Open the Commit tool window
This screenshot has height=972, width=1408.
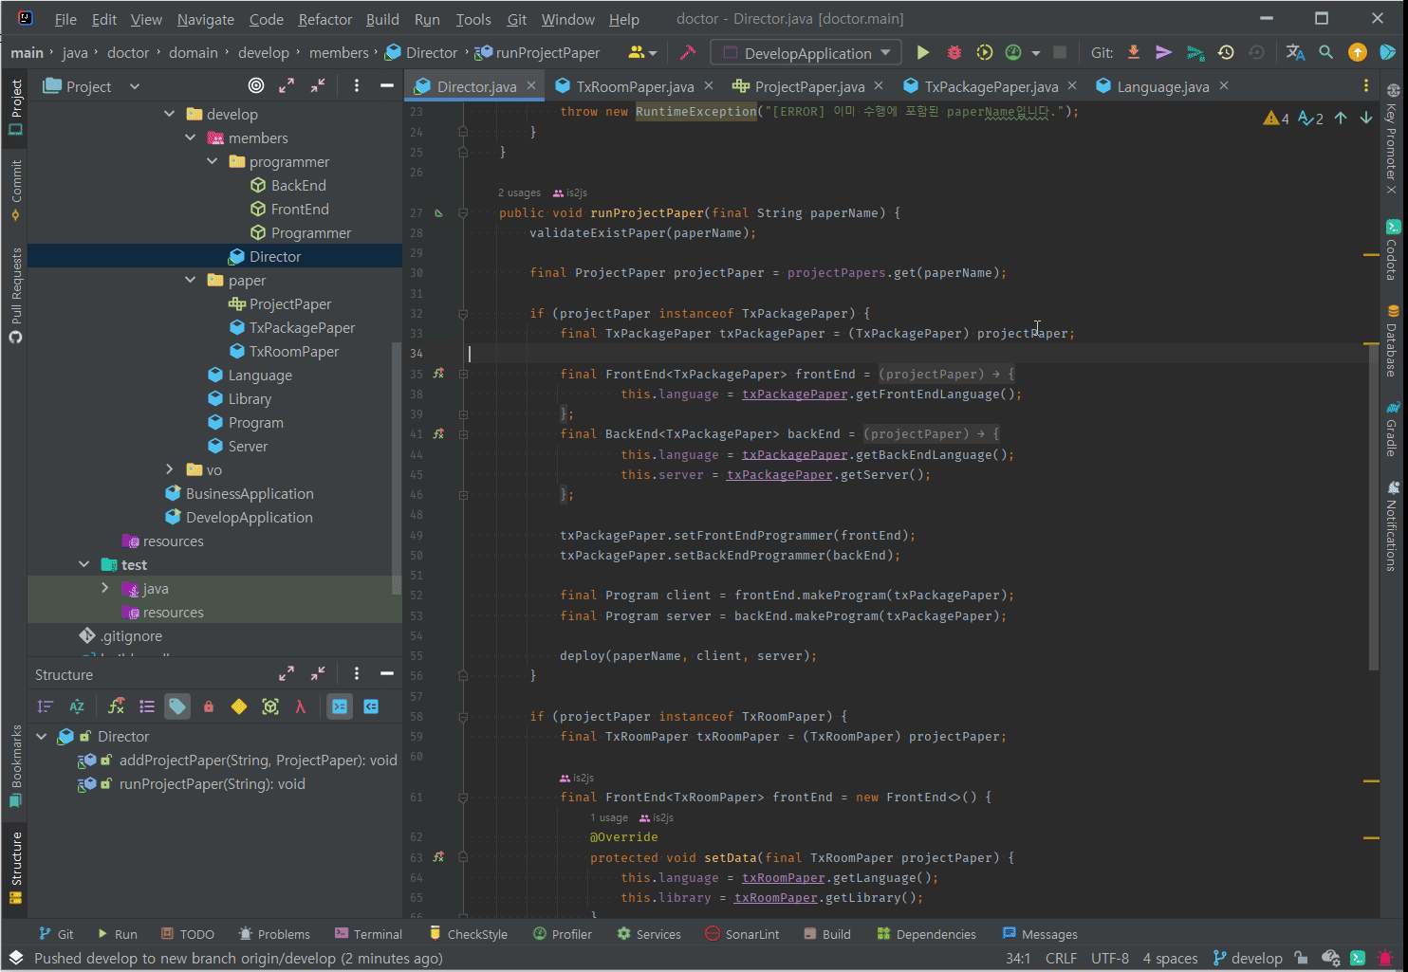click(x=15, y=189)
